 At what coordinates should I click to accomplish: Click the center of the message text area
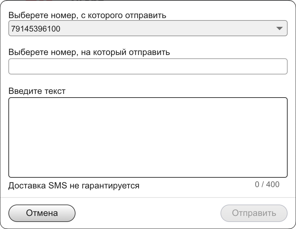[148, 137]
